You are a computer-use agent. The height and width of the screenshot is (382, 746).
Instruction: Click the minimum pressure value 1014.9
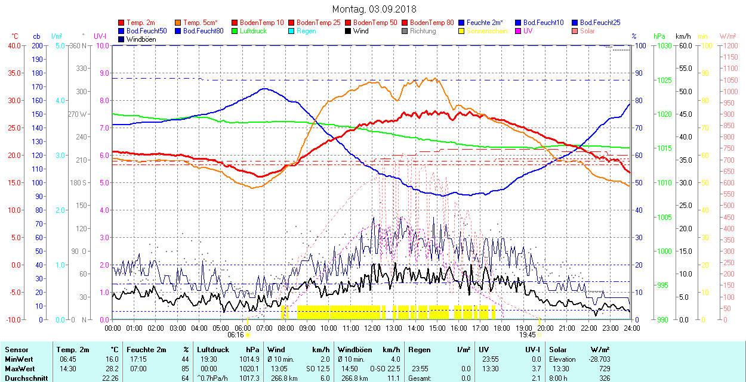(x=250, y=359)
